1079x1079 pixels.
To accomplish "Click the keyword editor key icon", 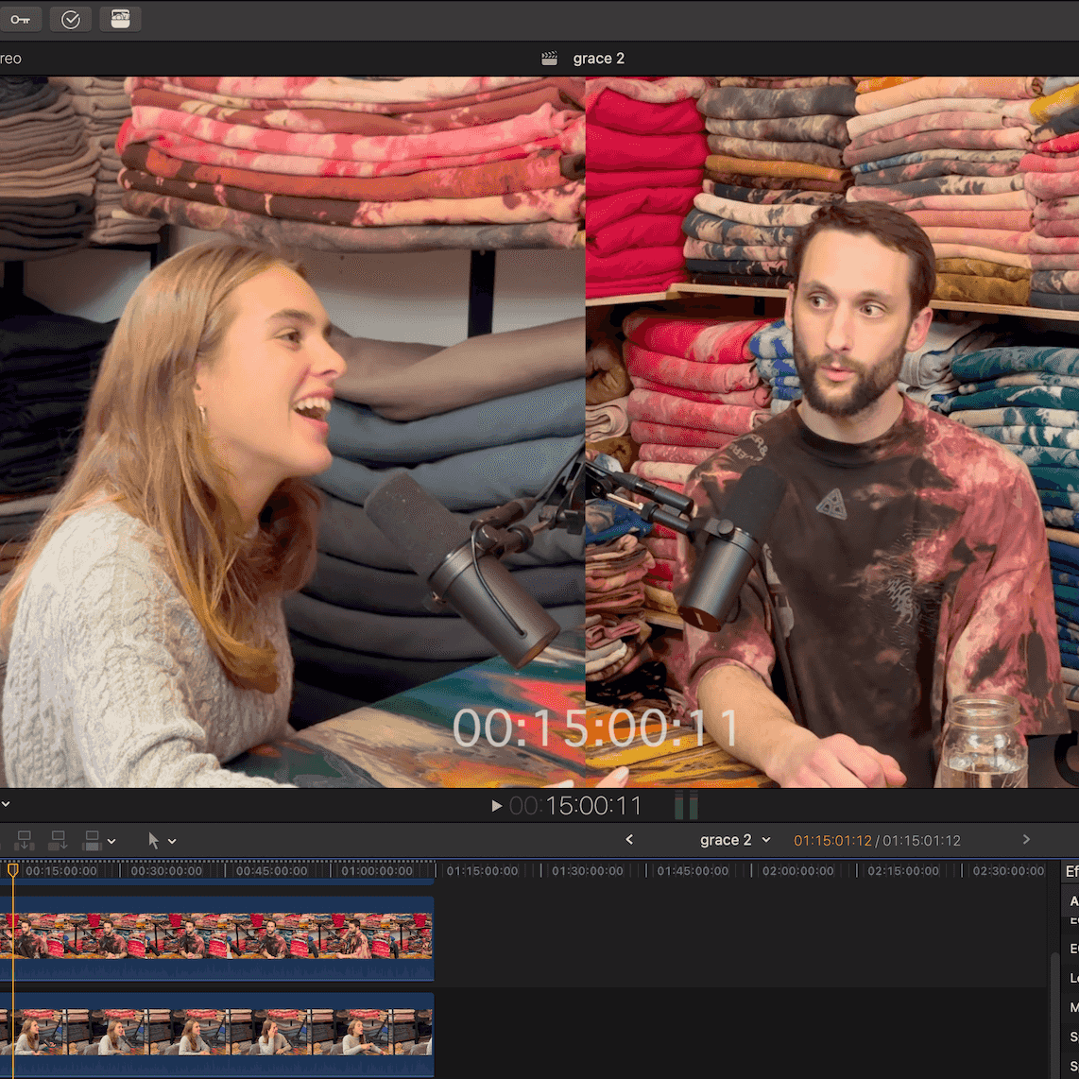I will coord(20,19).
